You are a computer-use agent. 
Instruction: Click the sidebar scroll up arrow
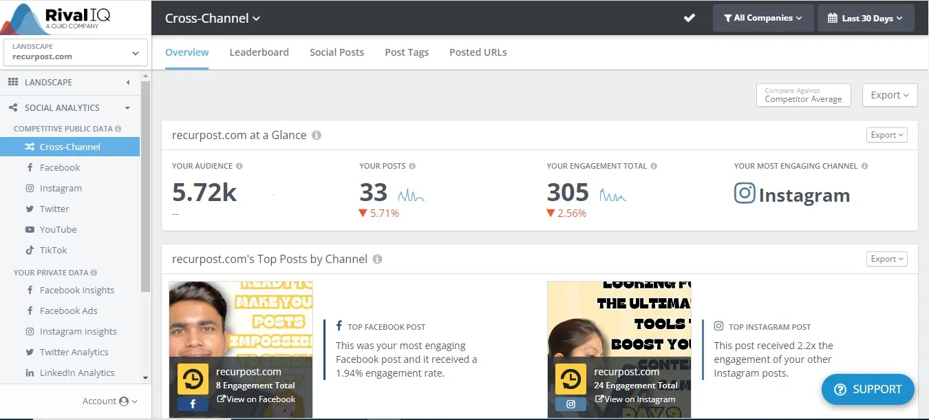click(x=145, y=74)
